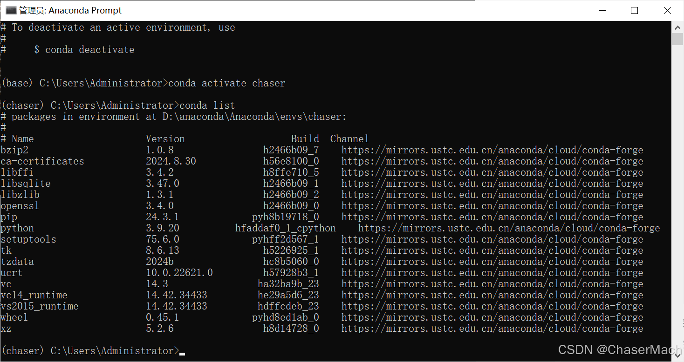
Task: Click the libsqlite package name
Action: 26,184
